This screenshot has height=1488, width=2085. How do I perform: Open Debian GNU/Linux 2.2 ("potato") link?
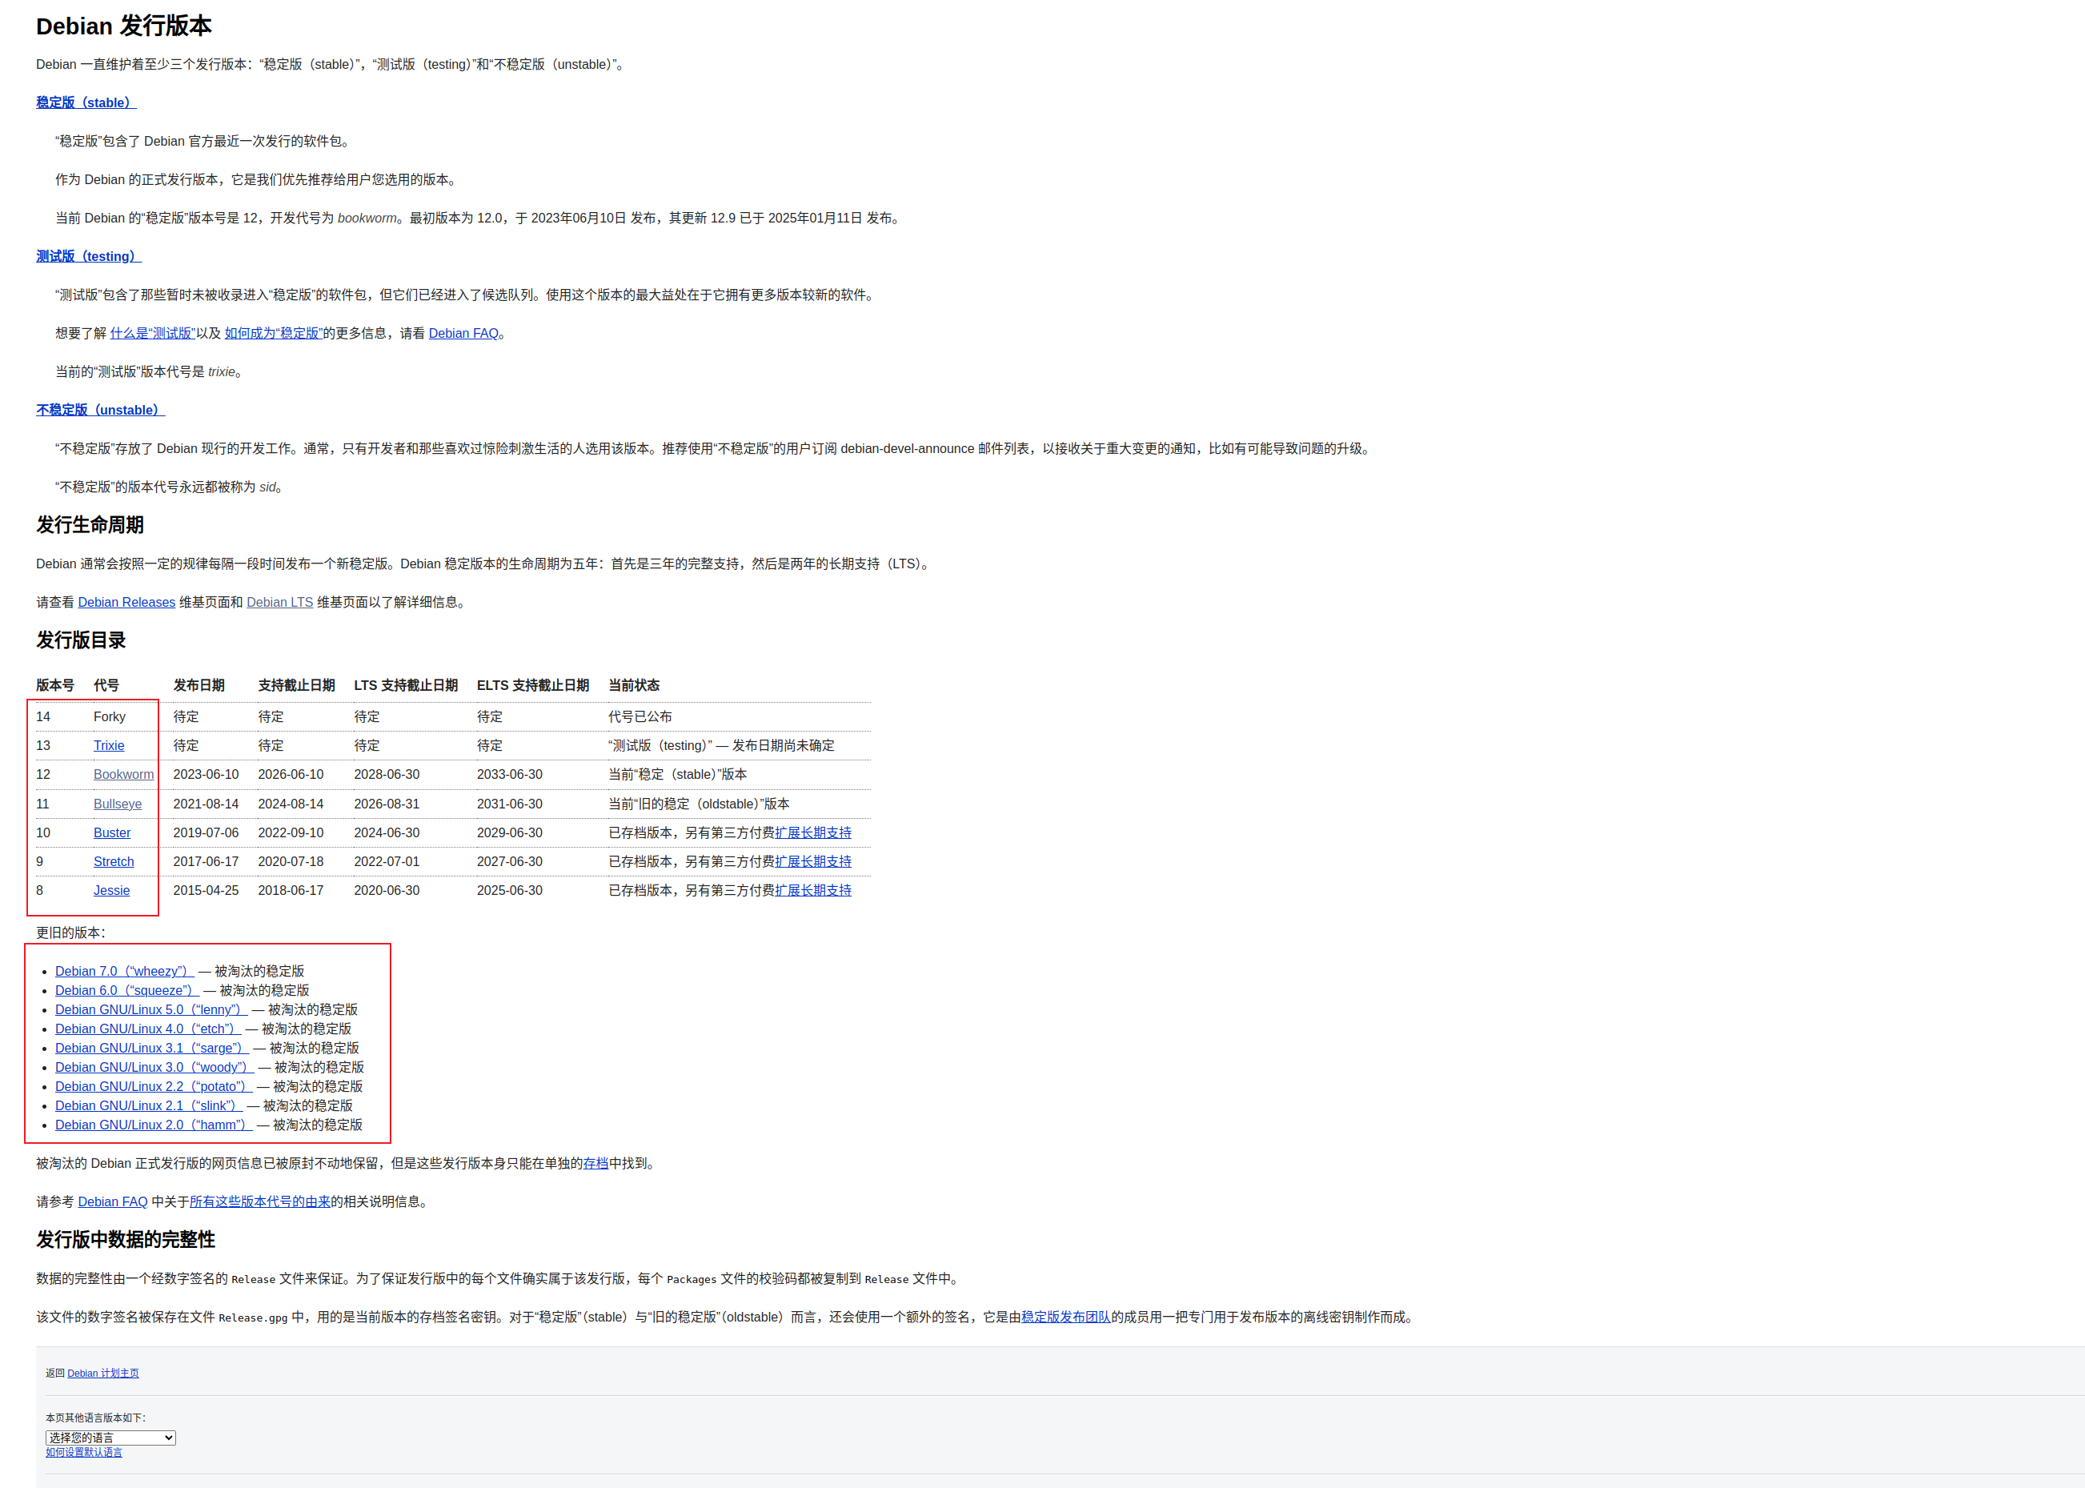(154, 1087)
